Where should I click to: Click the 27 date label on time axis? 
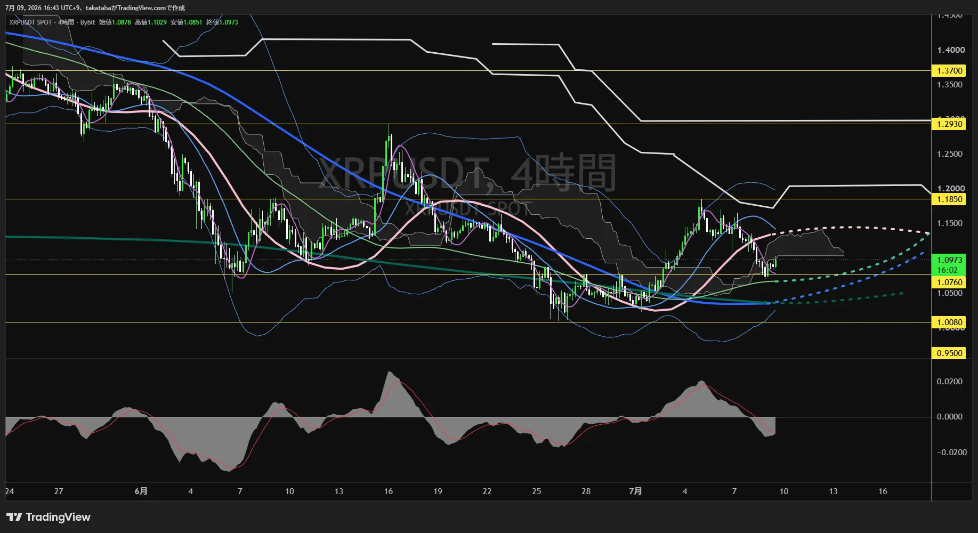(x=59, y=491)
